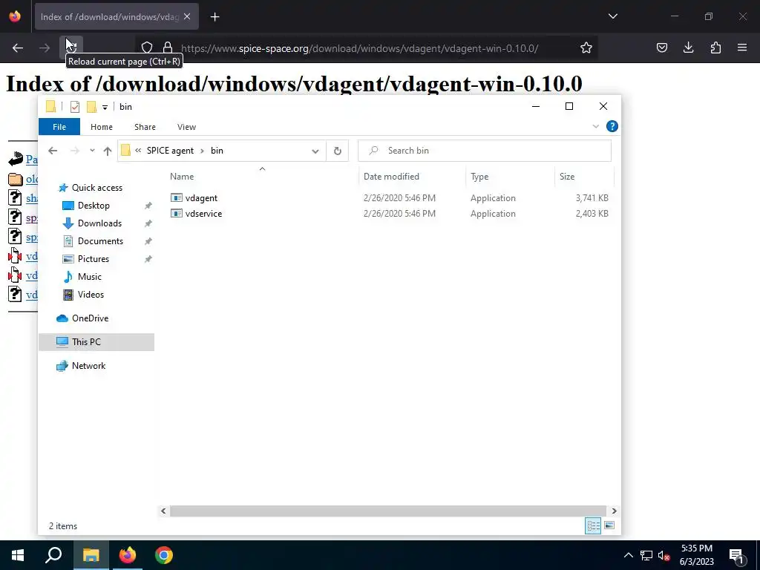The width and height of the screenshot is (760, 570).
Task: View site security padlock information
Action: [x=168, y=47]
